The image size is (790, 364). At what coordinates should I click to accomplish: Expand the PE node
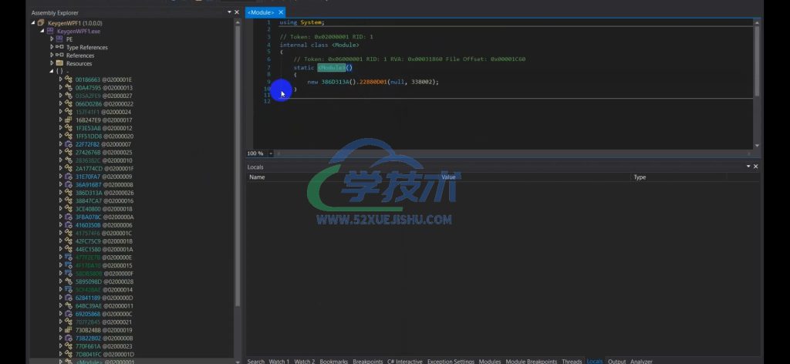coord(52,39)
